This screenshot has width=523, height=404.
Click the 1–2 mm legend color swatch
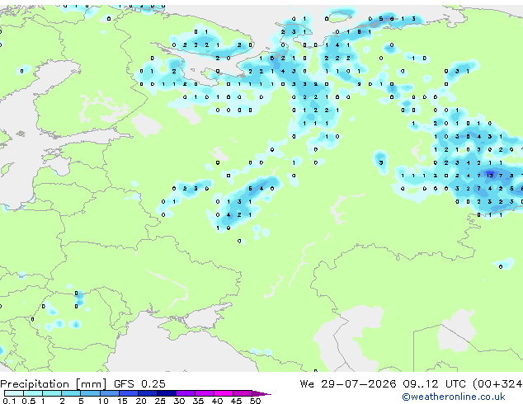pos(52,393)
